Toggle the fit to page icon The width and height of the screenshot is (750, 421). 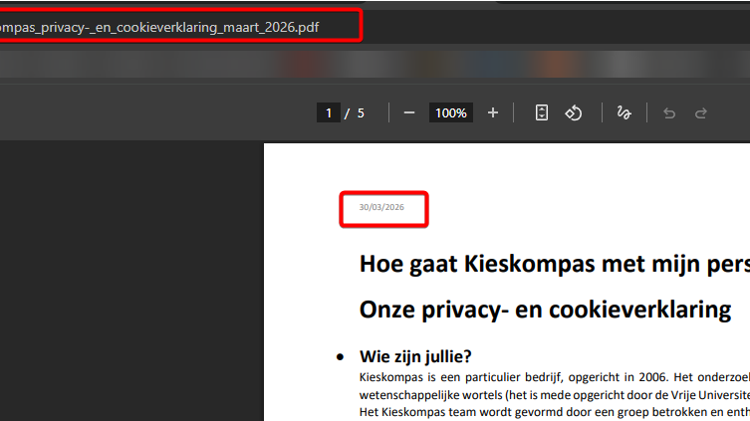click(x=541, y=113)
